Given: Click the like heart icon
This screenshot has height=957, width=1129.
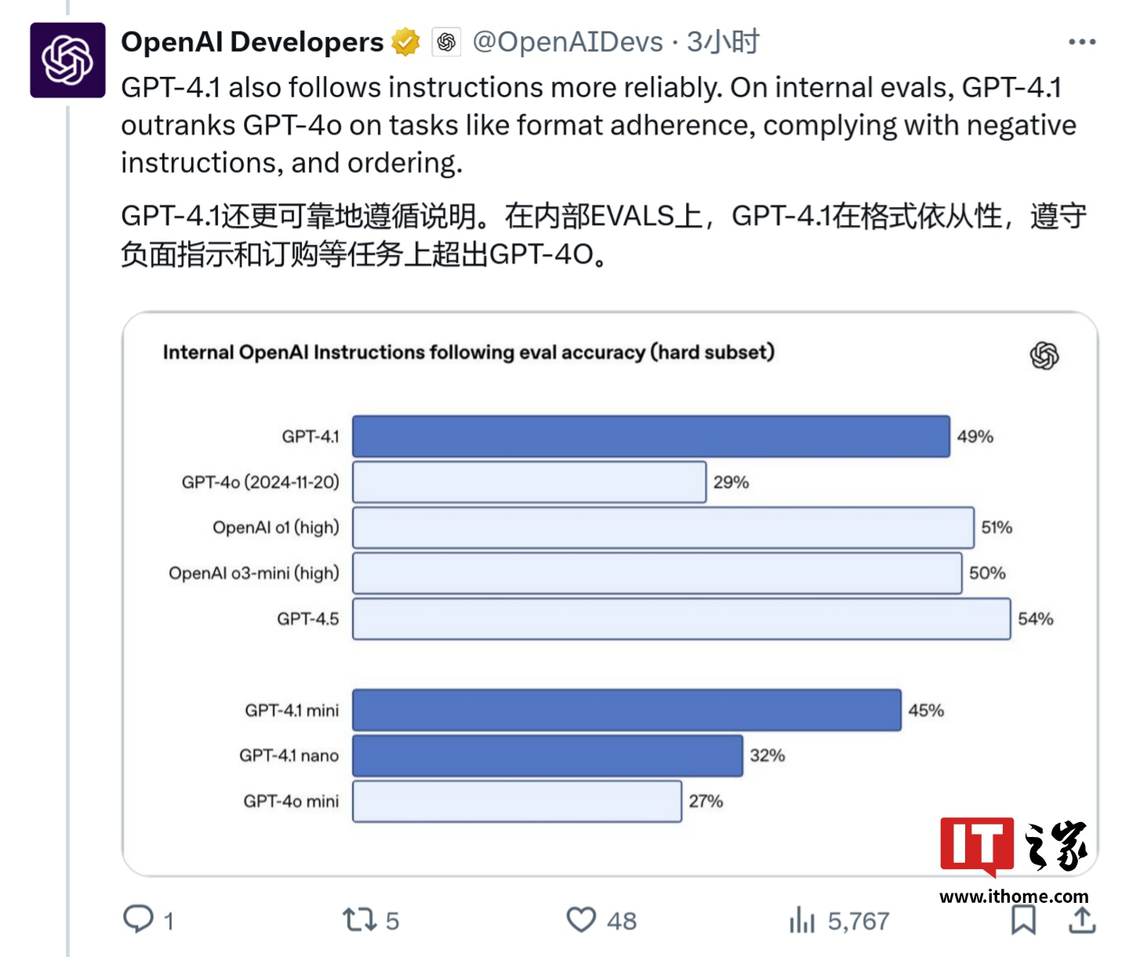Looking at the screenshot, I should (x=583, y=920).
